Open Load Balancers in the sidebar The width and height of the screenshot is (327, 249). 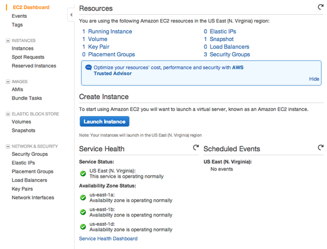29,180
